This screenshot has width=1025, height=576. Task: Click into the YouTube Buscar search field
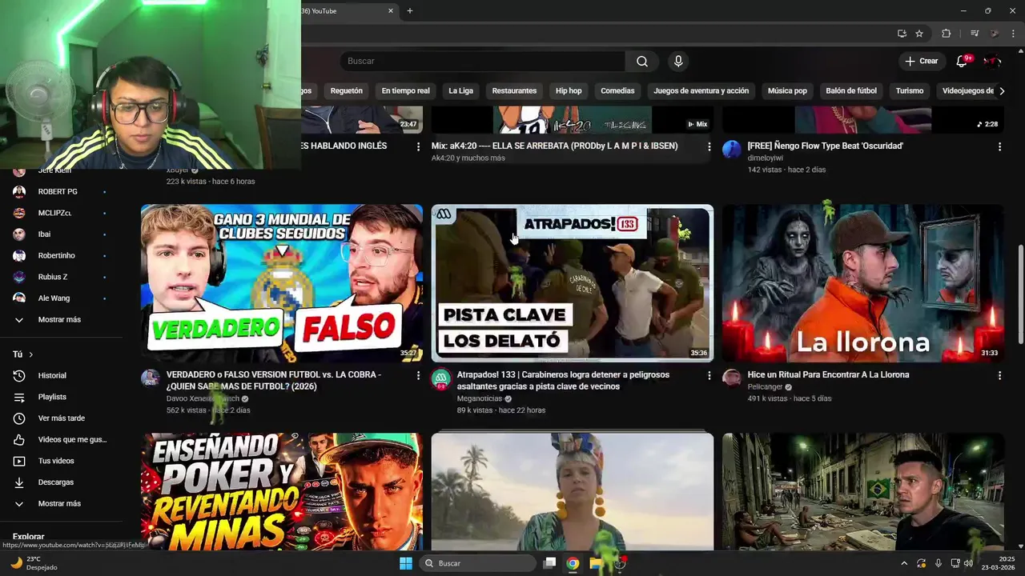[x=483, y=62]
